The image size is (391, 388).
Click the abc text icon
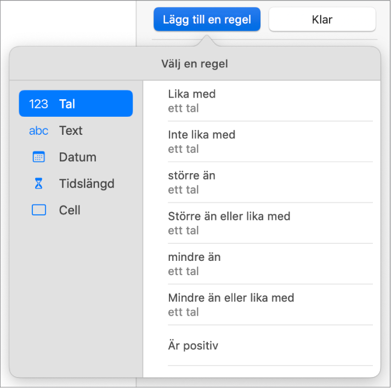[x=38, y=131]
